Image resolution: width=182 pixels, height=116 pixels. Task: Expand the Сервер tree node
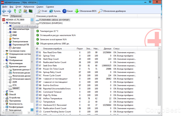click(x=4, y=57)
